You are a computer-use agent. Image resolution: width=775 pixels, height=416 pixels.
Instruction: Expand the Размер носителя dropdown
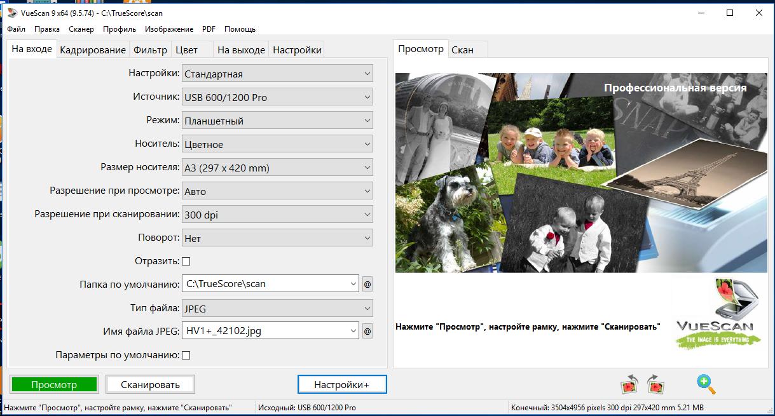277,168
